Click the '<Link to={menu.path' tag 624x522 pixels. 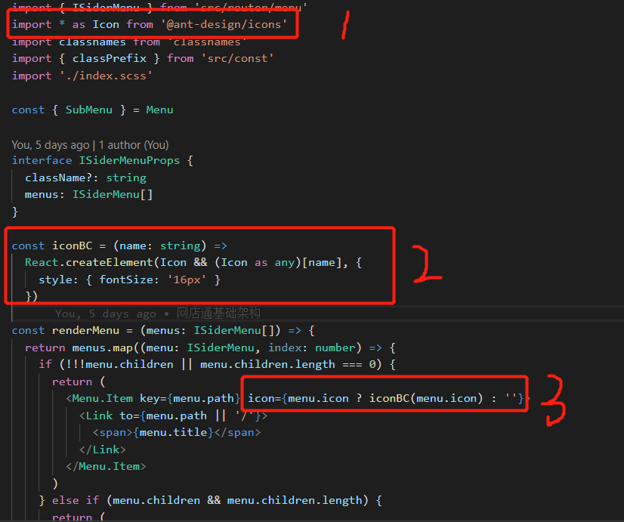(143, 415)
